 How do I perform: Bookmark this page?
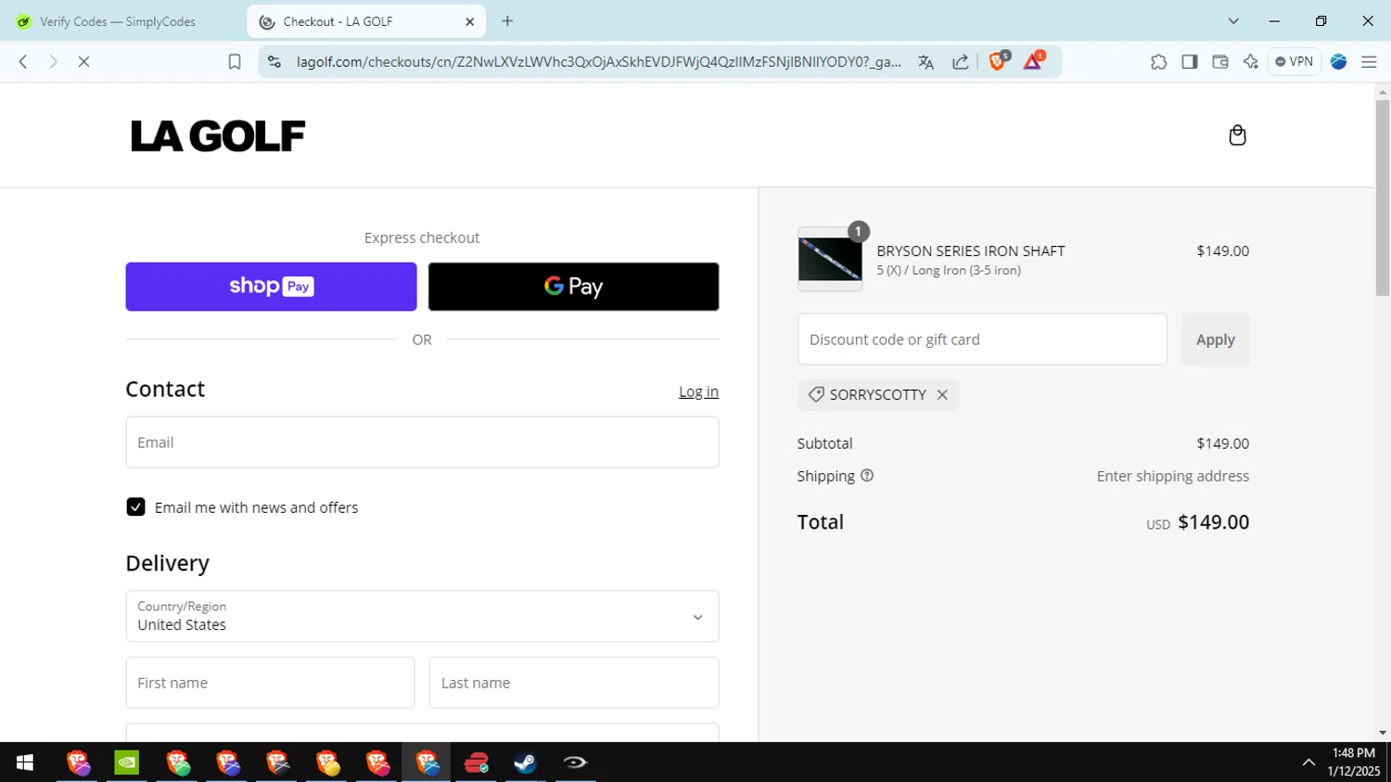click(x=235, y=61)
